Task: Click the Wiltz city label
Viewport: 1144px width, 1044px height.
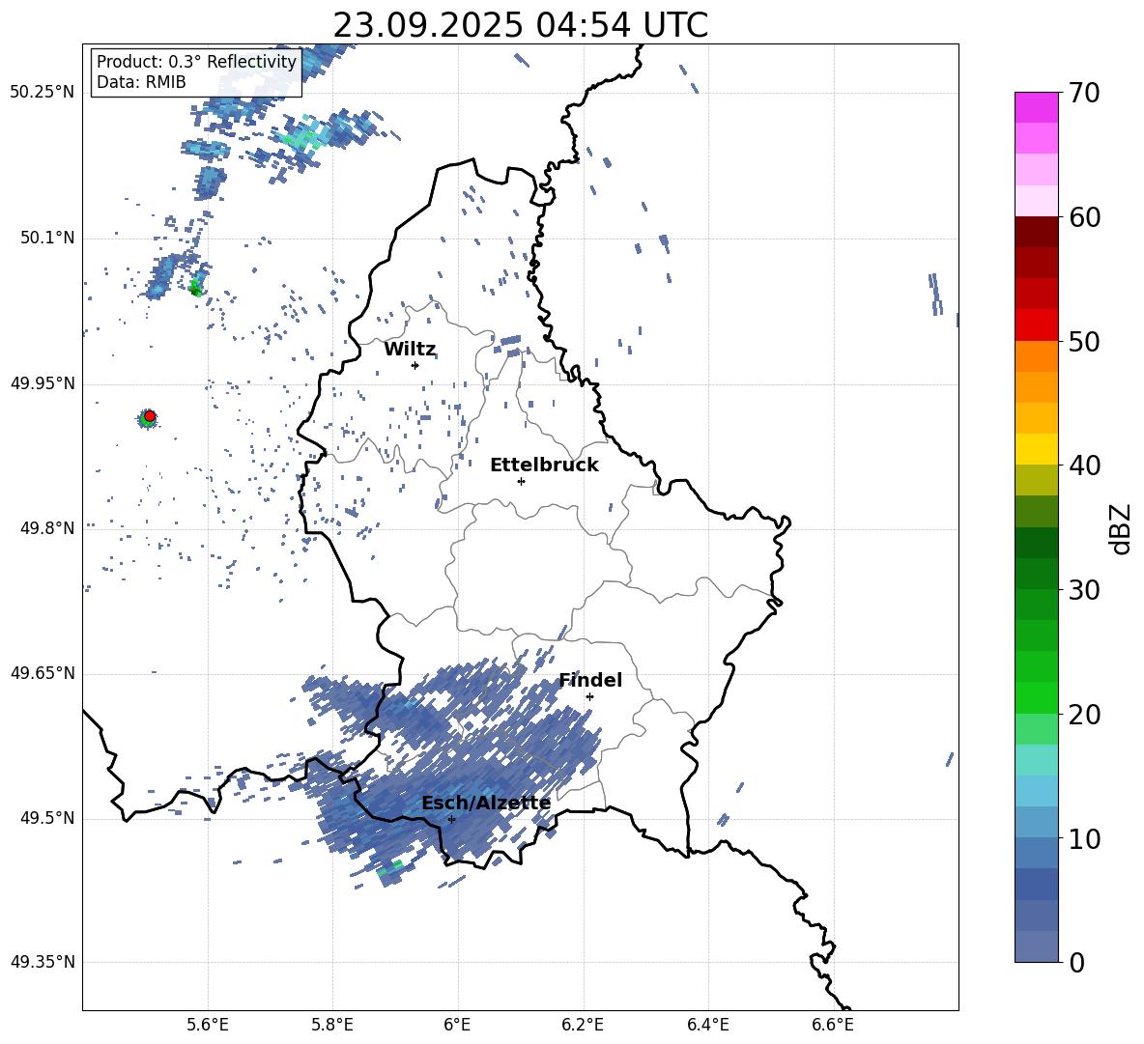Action: pyautogui.click(x=410, y=350)
